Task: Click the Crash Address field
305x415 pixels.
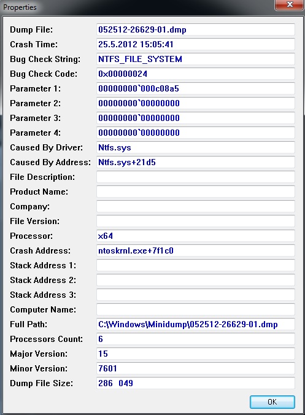Action: (x=196, y=250)
